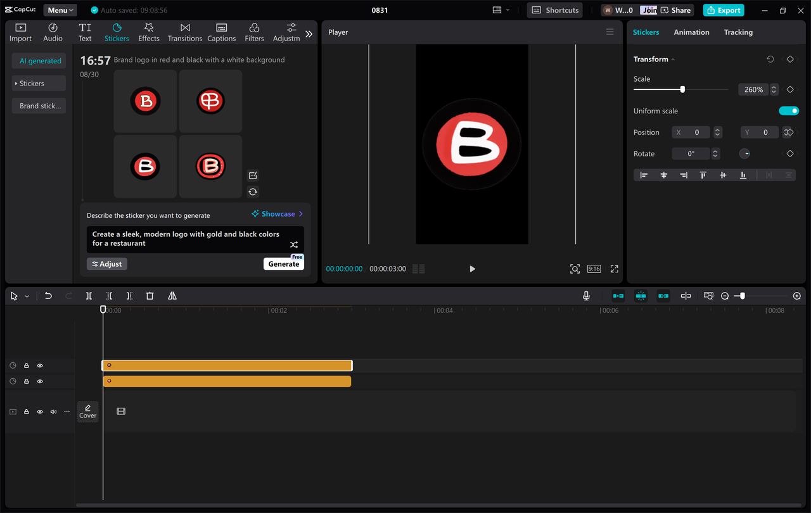Open the selection tool dropdown arrow
The height and width of the screenshot is (513, 811).
tap(27, 295)
